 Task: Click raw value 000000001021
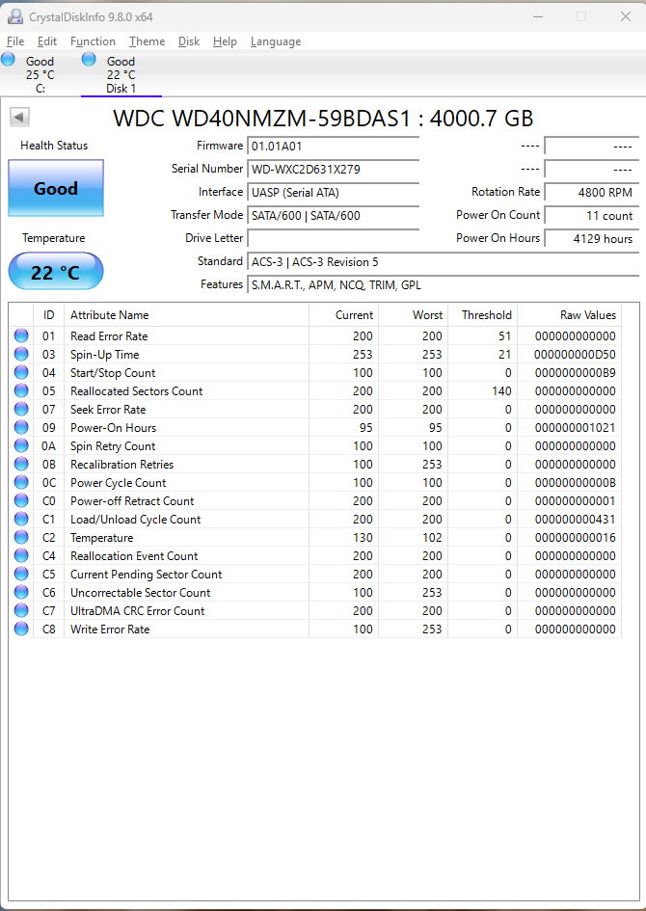coord(575,428)
